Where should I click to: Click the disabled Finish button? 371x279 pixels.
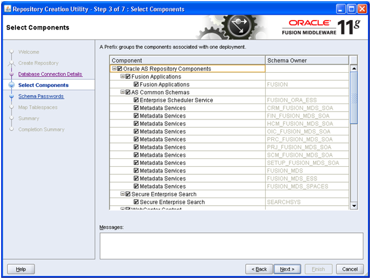coord(318,269)
